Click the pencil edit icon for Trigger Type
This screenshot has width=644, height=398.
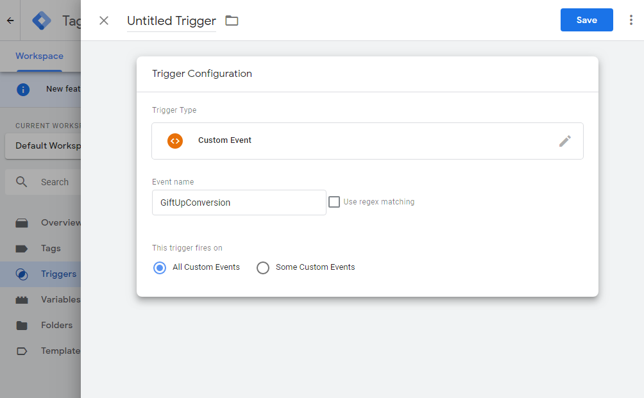(x=564, y=141)
